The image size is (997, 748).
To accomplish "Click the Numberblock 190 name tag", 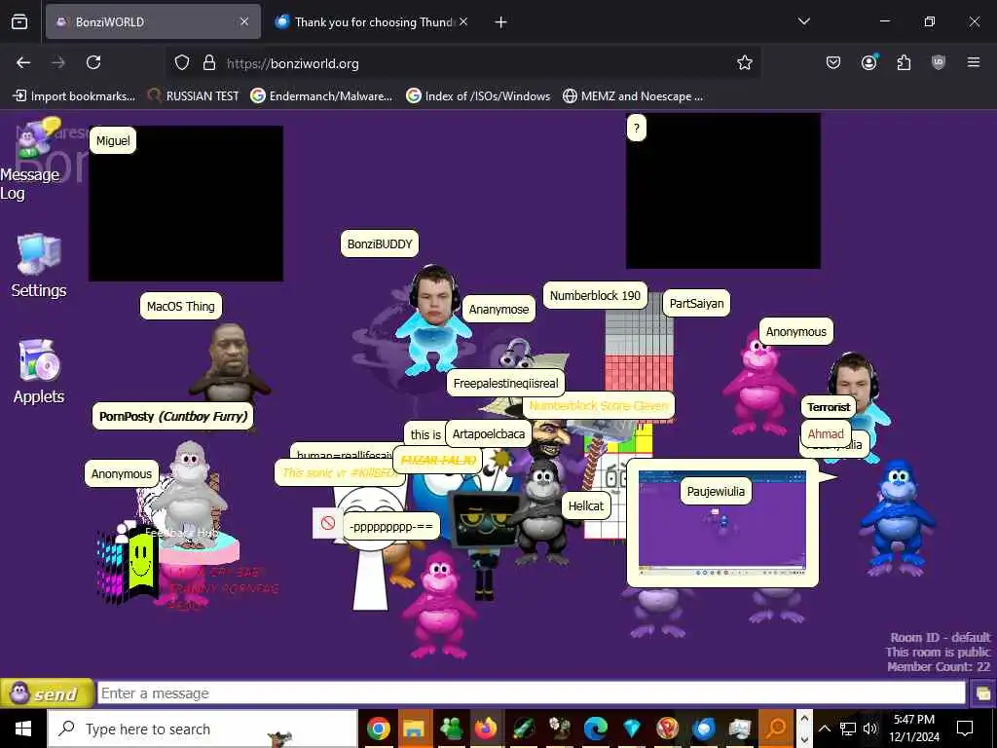I will (x=595, y=295).
